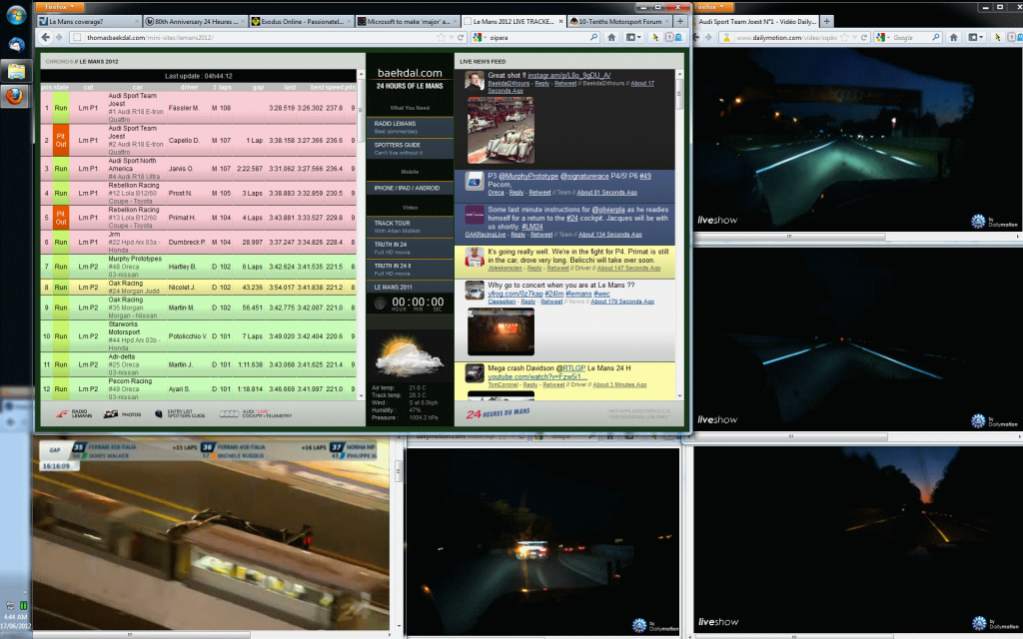Close the 'Le Mans 2012 LIVE TRACKER' tab
This screenshot has height=639, width=1023.
[559, 22]
